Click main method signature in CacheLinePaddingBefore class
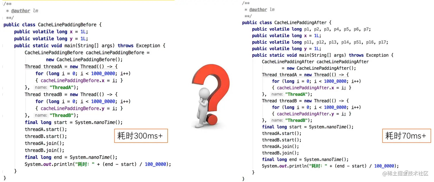Screen dimensions: 434x182 pyautogui.click(x=90, y=46)
